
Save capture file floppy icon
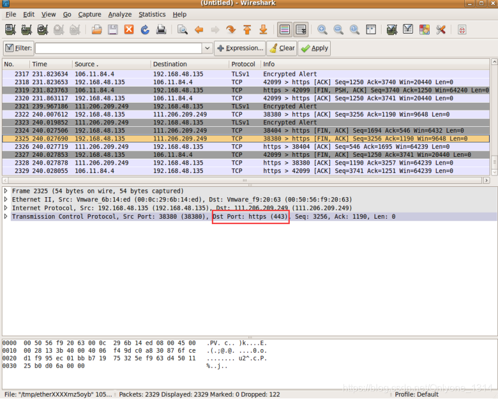(113, 29)
